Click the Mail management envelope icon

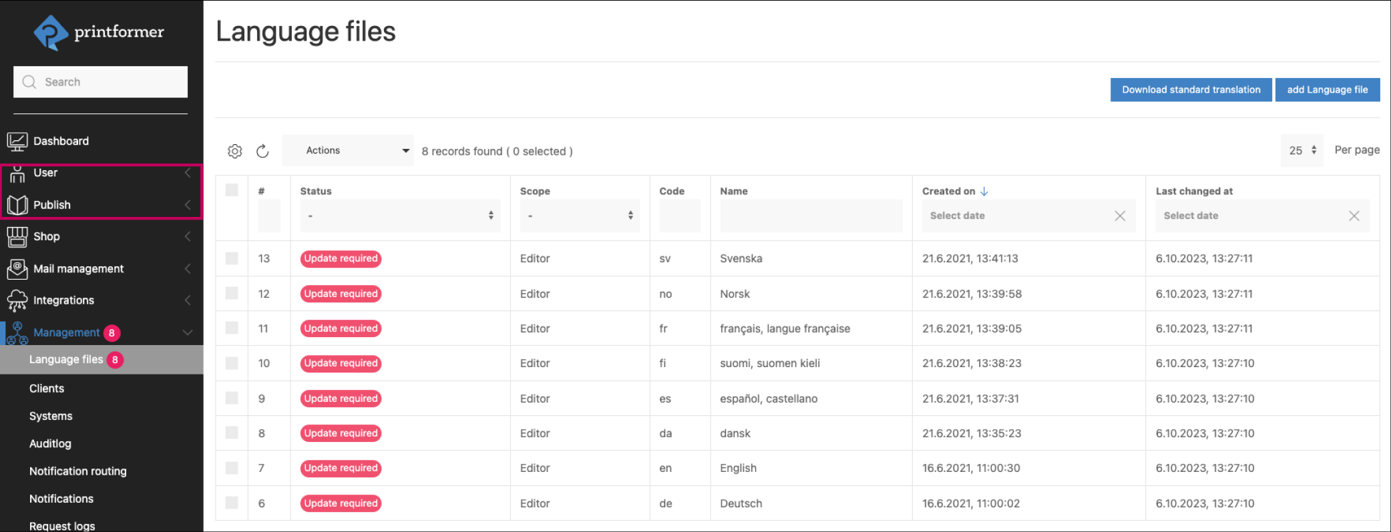coord(17,269)
